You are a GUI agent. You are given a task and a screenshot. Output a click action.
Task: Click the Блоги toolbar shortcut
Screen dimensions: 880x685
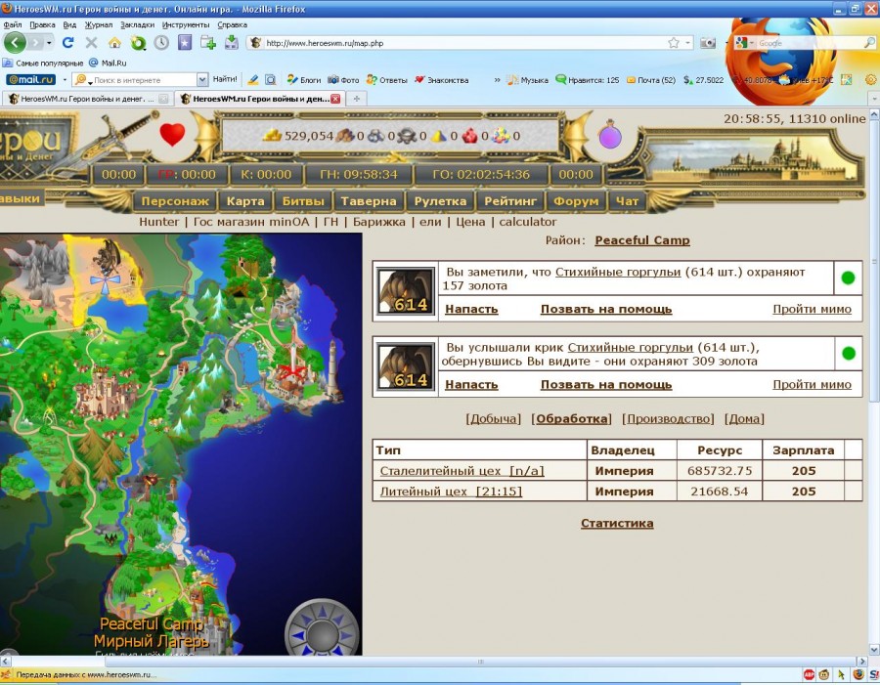pyautogui.click(x=304, y=80)
